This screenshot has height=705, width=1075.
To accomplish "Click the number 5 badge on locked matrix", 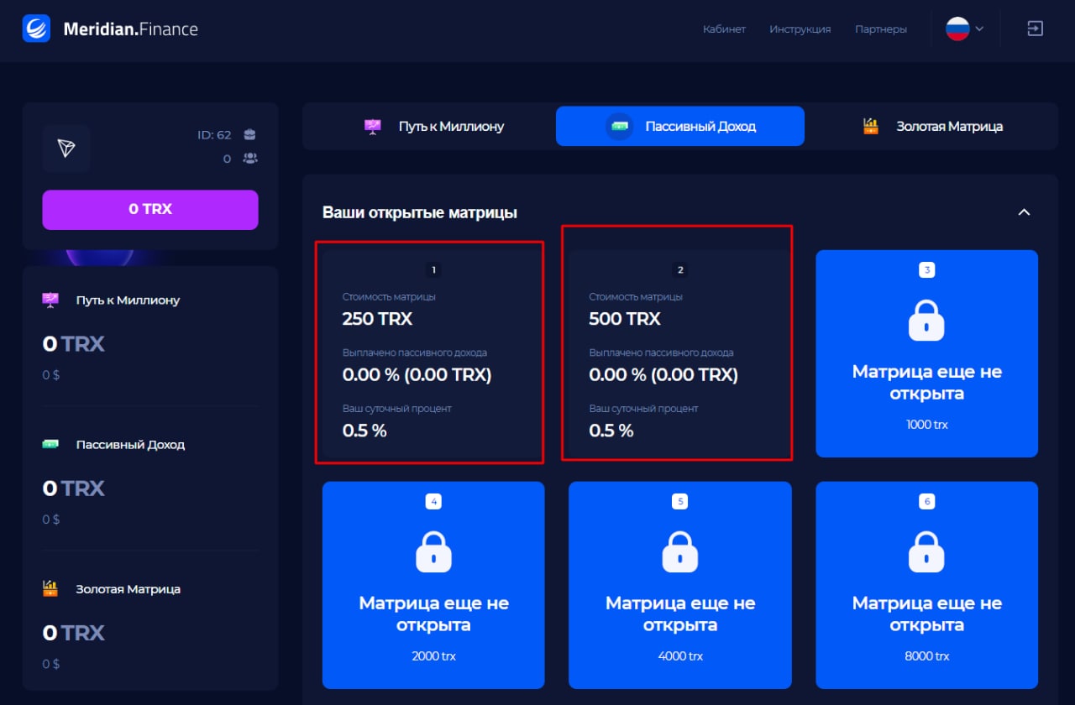I will (680, 501).
